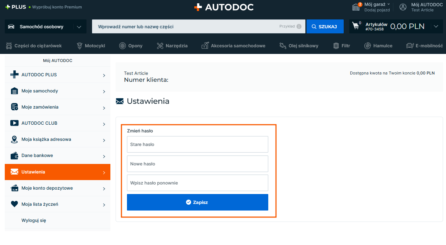Select Moje konto depozytowe in sidebar
The image size is (446, 245).
click(57, 188)
